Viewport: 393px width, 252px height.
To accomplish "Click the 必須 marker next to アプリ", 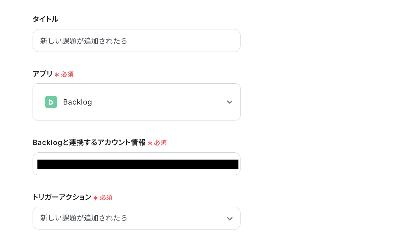I will tap(67, 74).
